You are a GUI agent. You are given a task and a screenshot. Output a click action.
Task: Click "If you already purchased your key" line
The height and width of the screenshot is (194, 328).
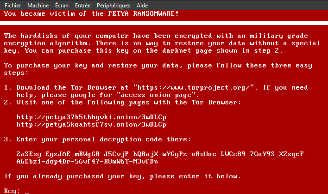[x=123, y=176]
